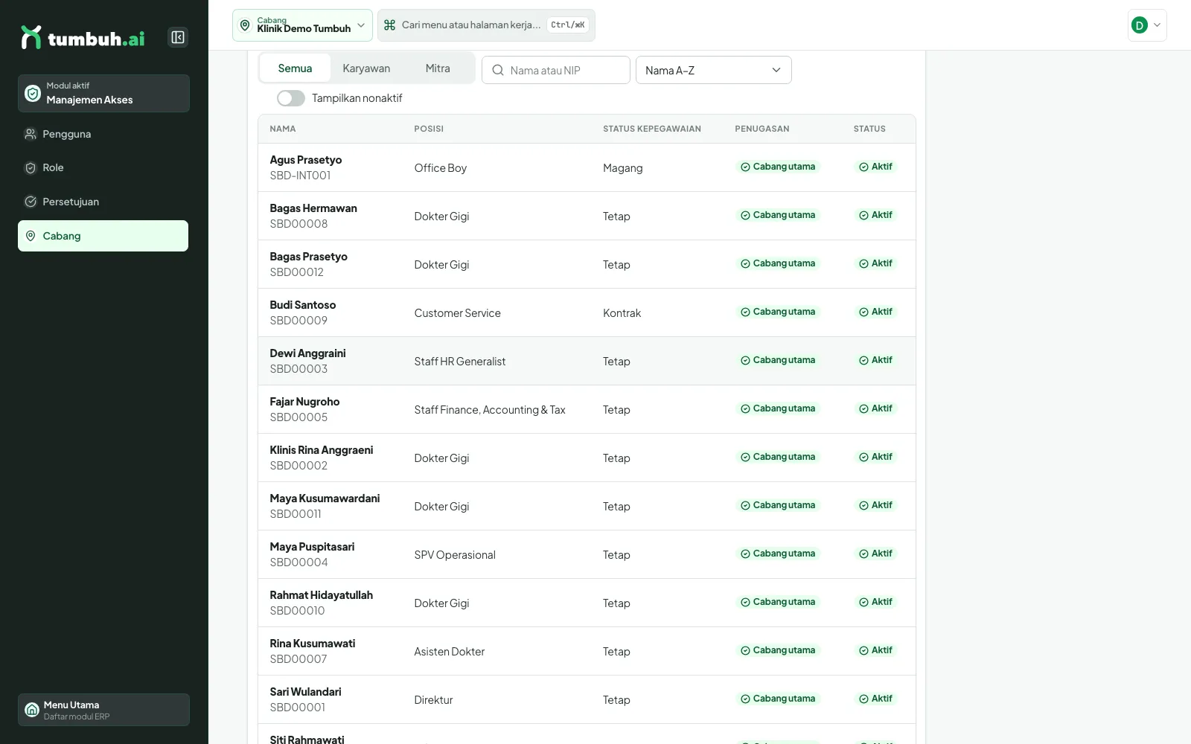
Task: Click Fajar Nugroho's Aktif status badge
Action: (x=875, y=408)
